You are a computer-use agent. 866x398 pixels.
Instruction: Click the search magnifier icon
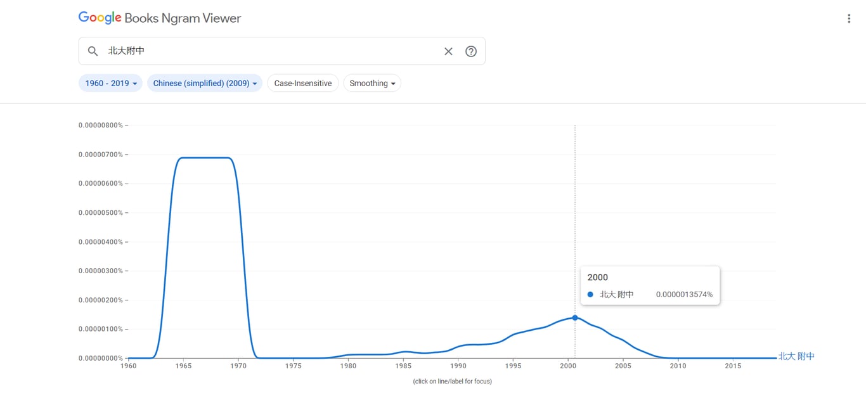[93, 51]
